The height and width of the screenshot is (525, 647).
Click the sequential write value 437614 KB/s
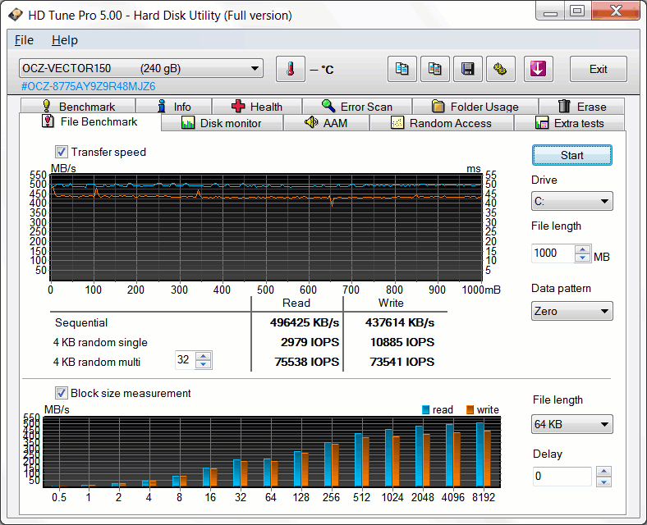pyautogui.click(x=400, y=322)
